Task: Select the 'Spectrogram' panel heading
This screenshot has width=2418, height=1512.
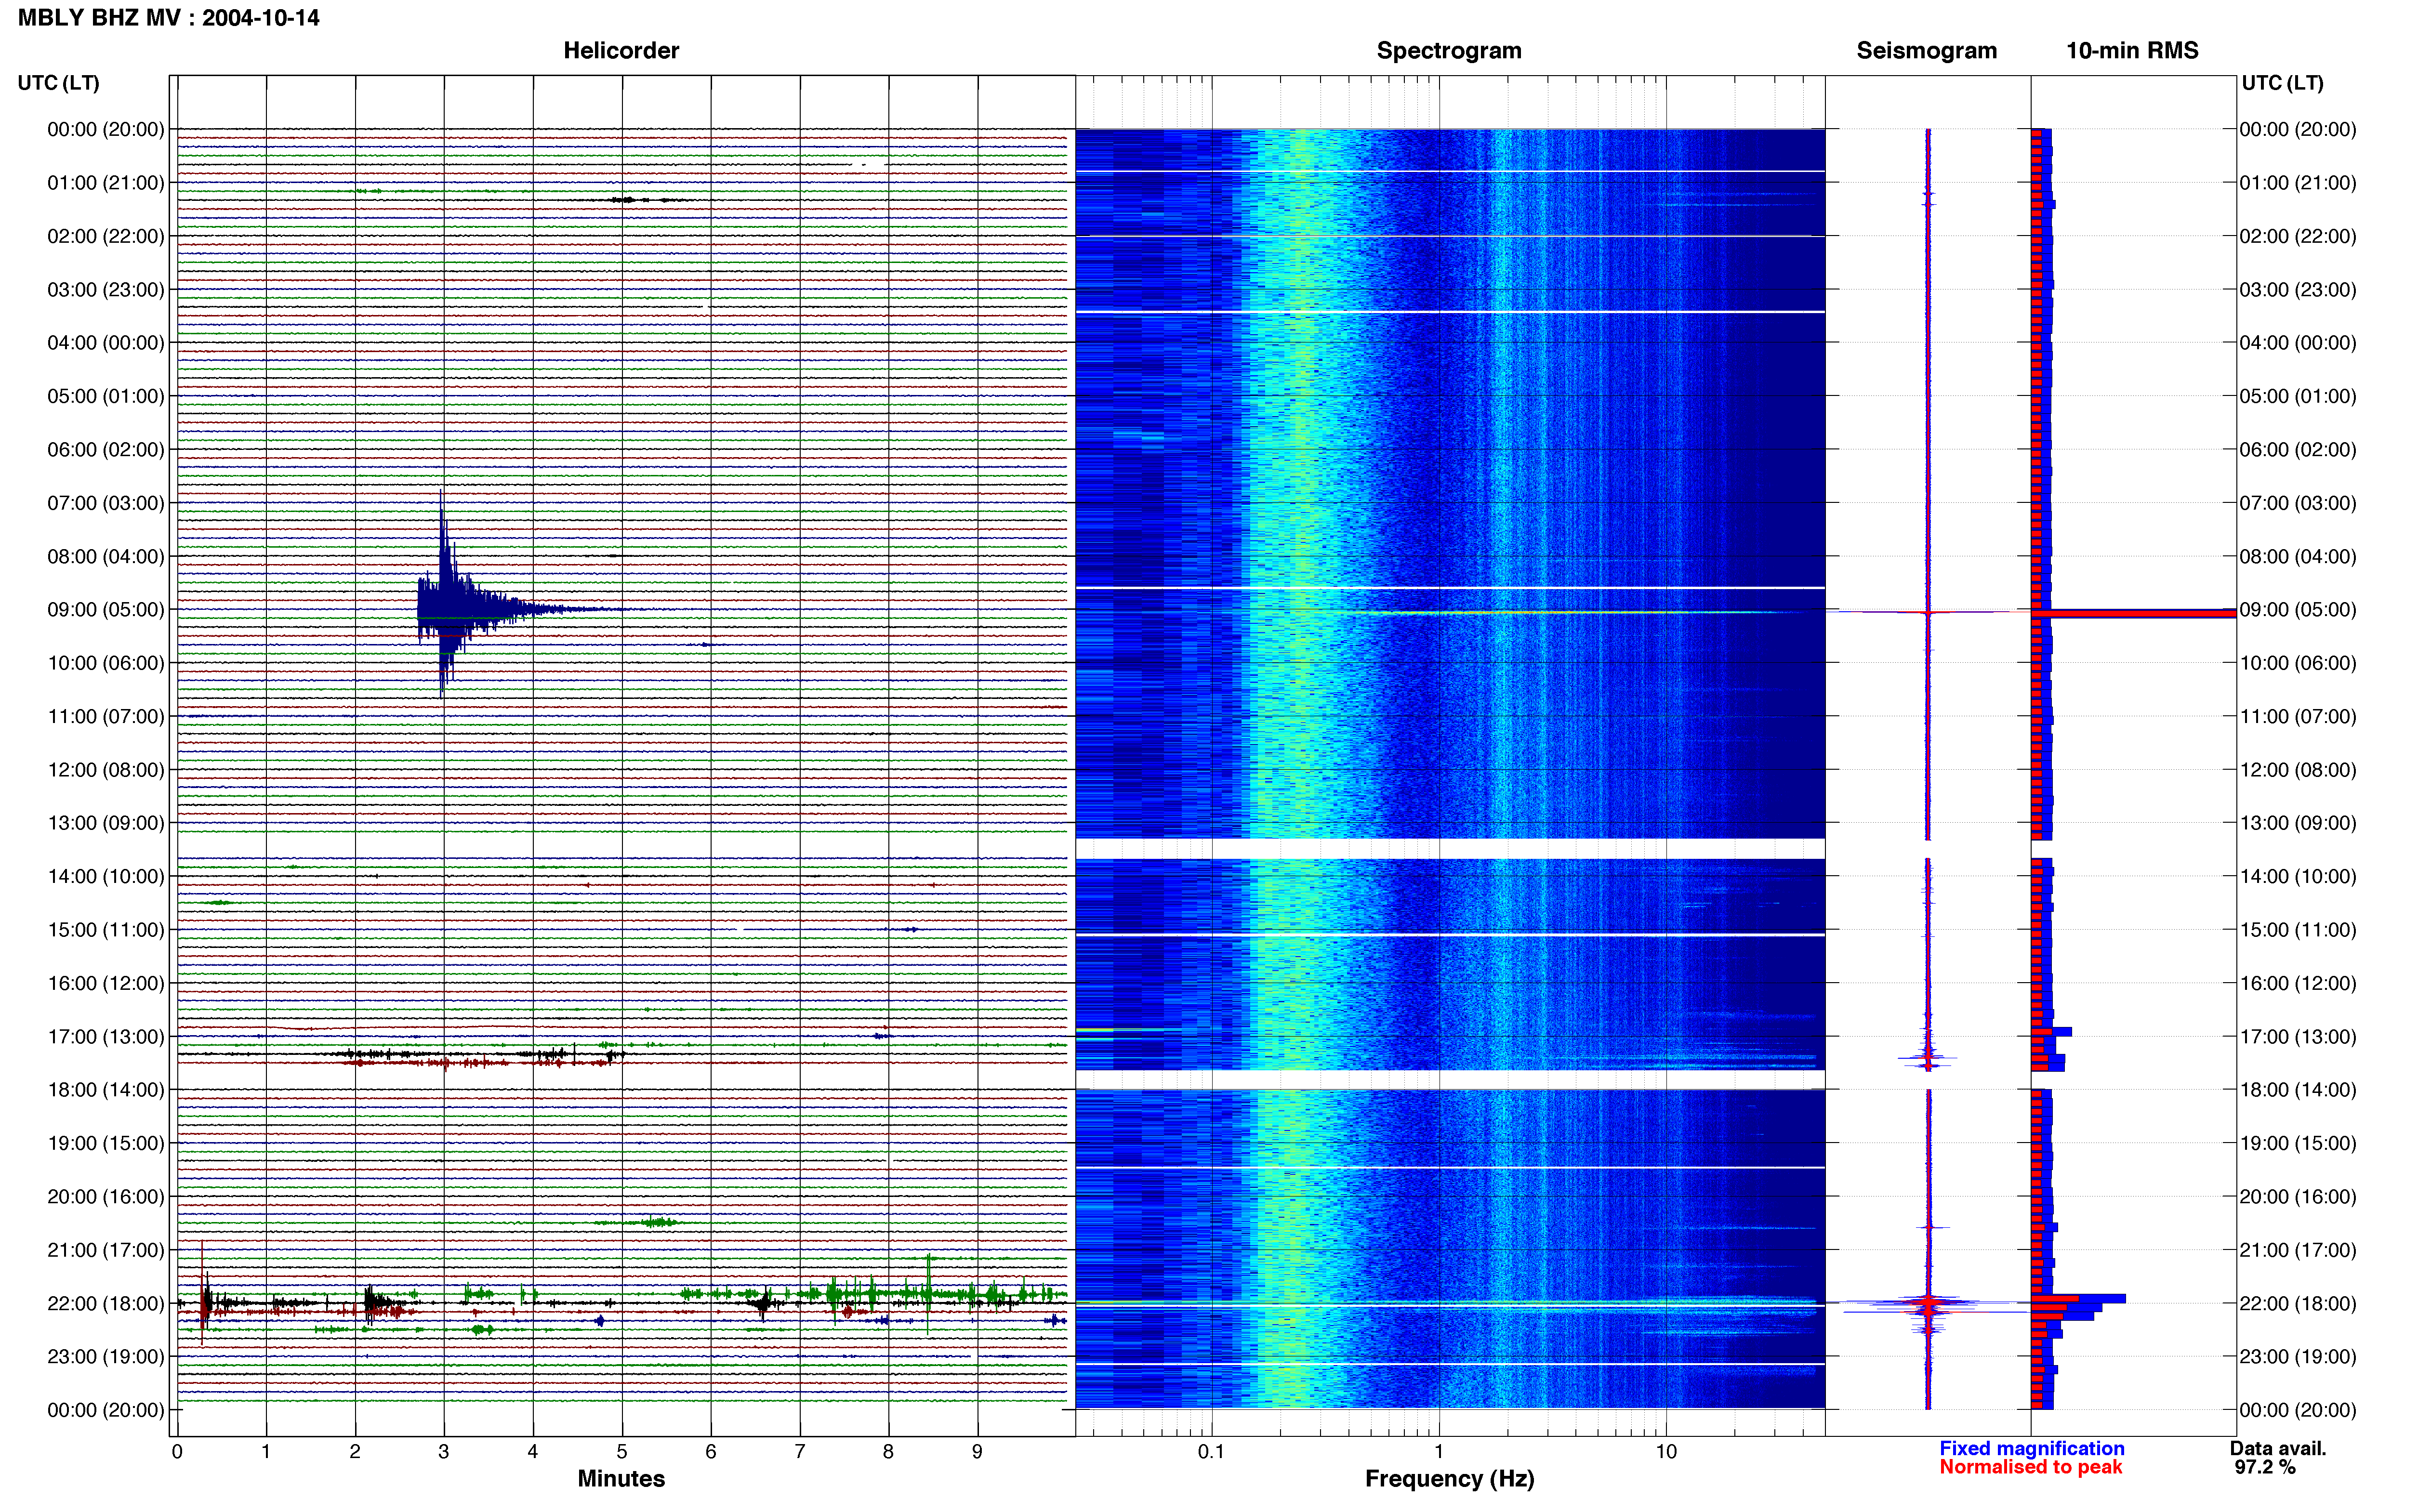Action: click(1449, 51)
